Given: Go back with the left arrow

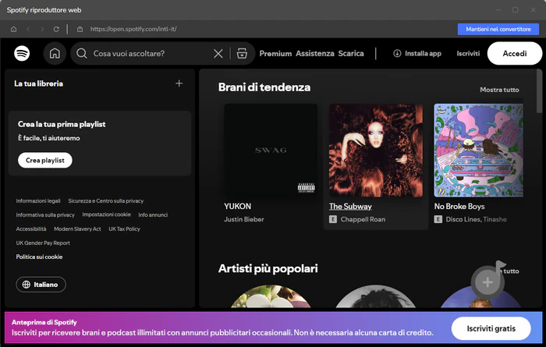Looking at the screenshot, I should (x=28, y=29).
